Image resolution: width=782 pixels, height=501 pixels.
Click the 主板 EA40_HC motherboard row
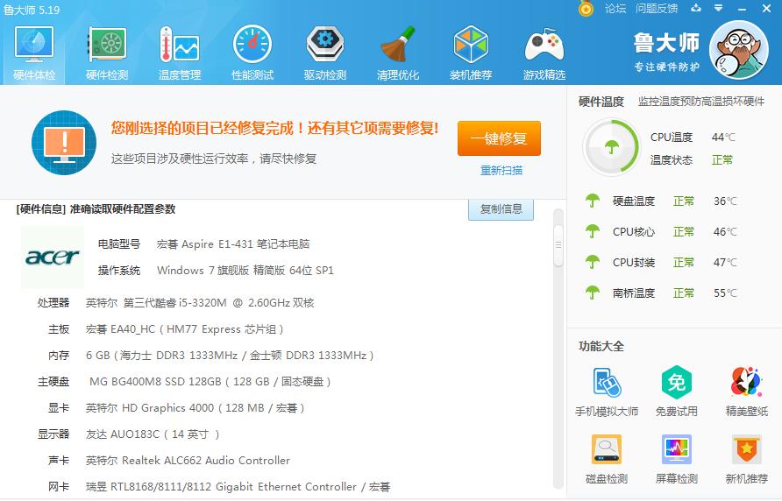166,329
